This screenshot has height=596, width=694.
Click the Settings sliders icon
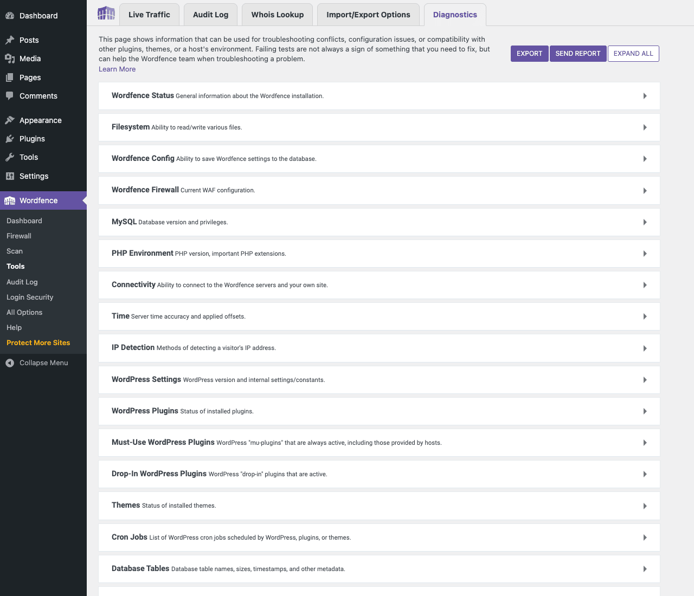10,176
